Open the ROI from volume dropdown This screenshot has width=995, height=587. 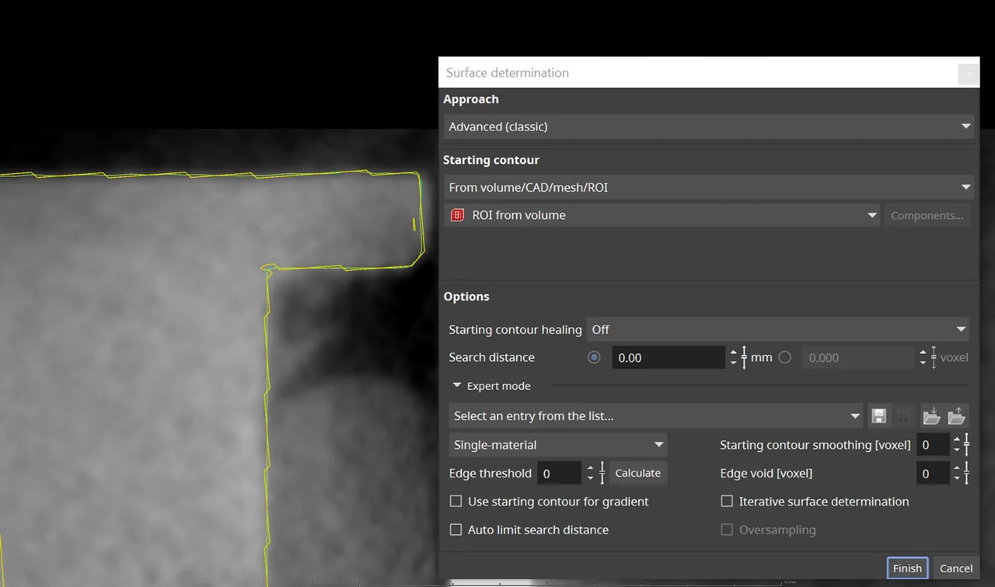(x=662, y=215)
